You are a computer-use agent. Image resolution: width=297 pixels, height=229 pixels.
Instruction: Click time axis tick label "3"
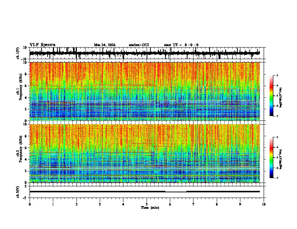click(100, 204)
